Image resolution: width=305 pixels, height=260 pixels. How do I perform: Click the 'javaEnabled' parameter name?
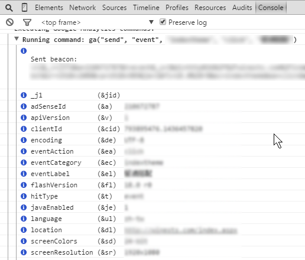tap(52, 207)
